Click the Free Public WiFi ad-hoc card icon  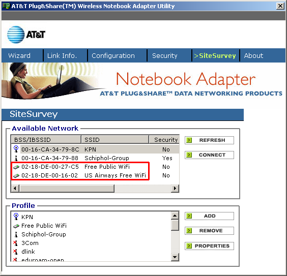[16, 167]
